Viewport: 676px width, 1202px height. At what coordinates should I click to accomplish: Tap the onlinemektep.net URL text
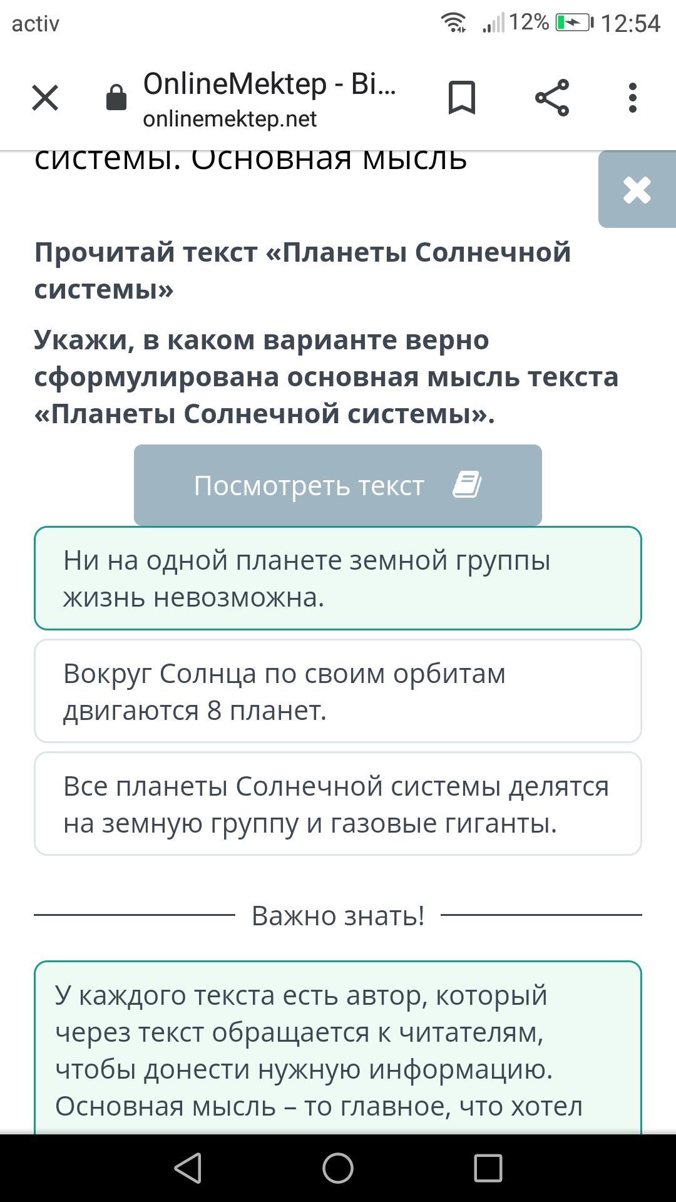coord(230,119)
